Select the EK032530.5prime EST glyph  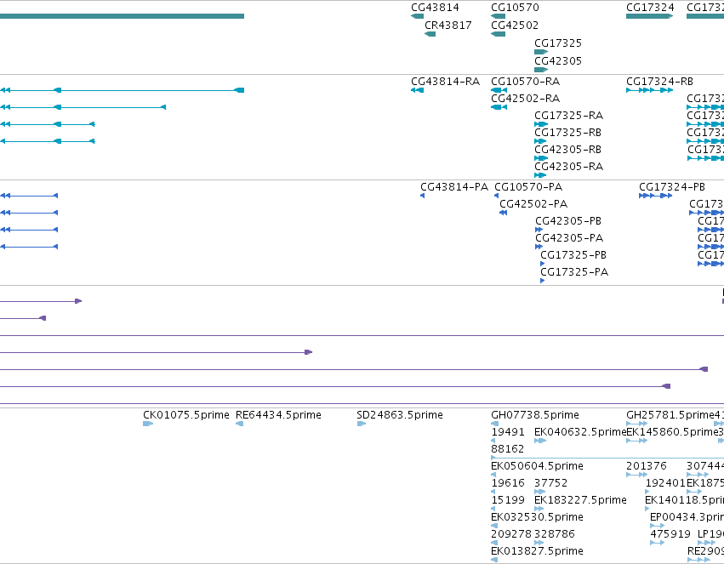point(494,526)
